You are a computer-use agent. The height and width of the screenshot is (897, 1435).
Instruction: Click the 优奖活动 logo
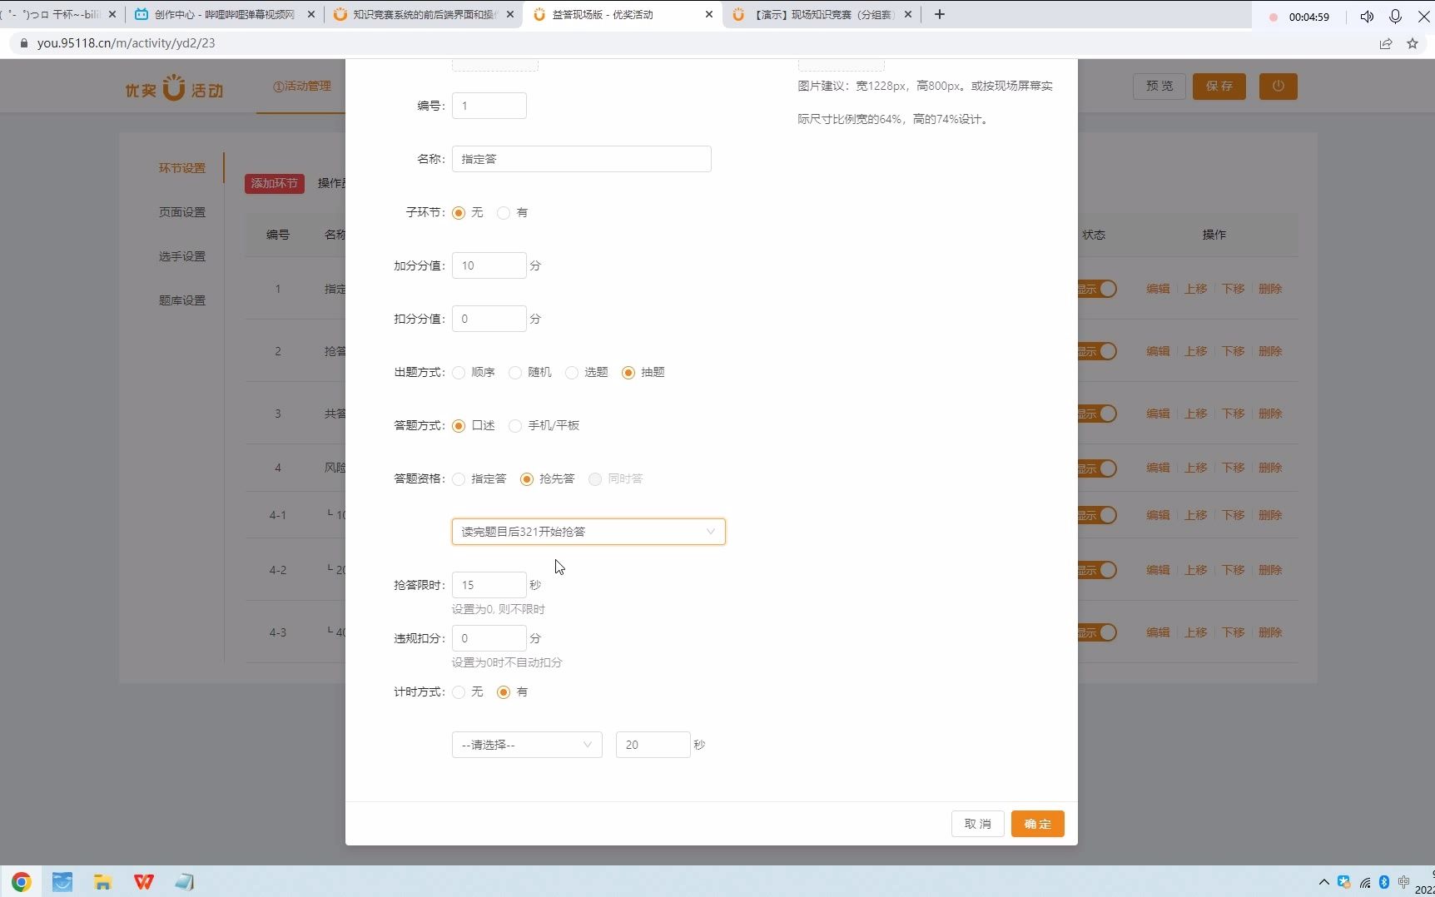174,87
